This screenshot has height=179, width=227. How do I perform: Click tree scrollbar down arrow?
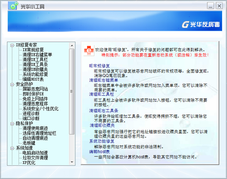(x=72, y=162)
